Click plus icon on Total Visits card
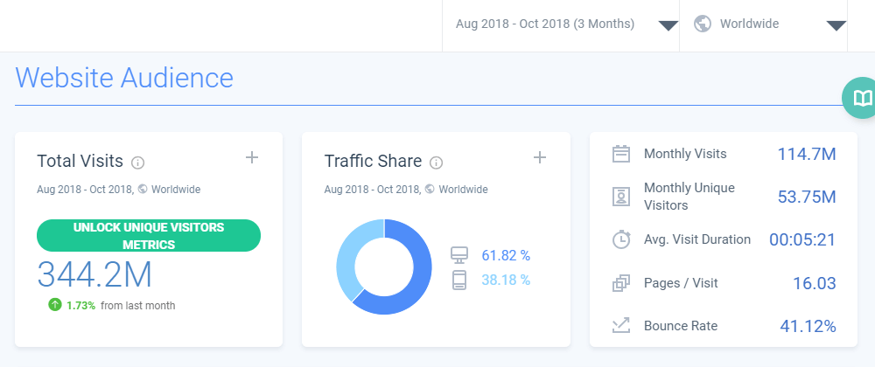The height and width of the screenshot is (367, 875). 252,157
